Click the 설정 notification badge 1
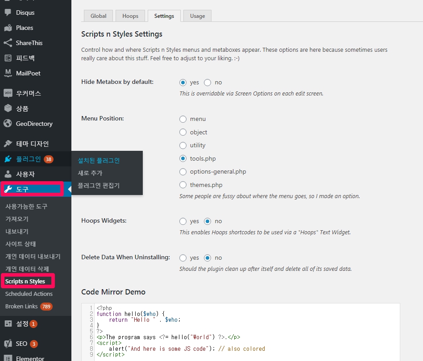The width and height of the screenshot is (423, 361). (x=33, y=324)
